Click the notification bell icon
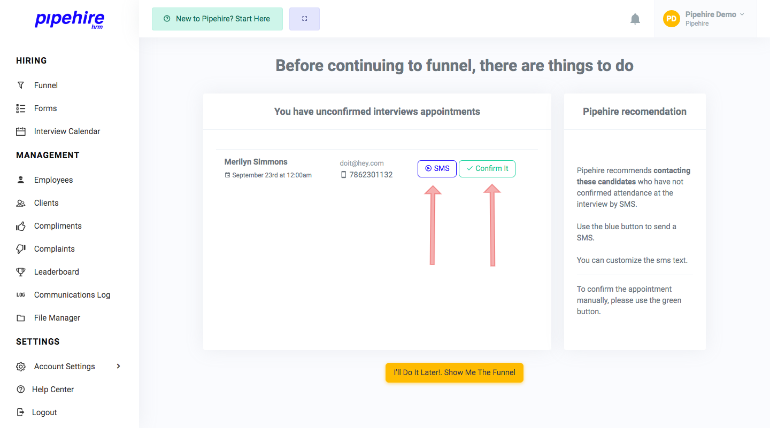 (635, 19)
